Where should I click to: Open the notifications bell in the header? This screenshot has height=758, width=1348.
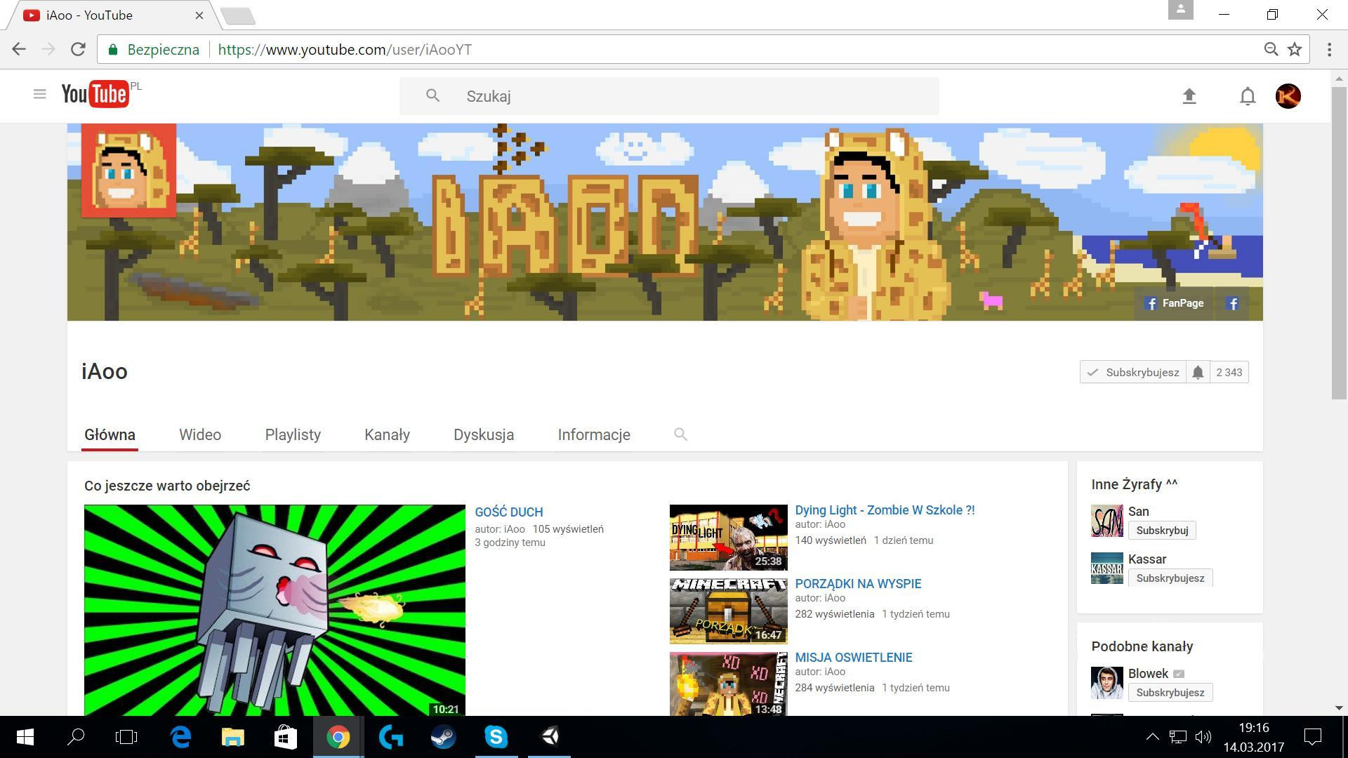1247,96
